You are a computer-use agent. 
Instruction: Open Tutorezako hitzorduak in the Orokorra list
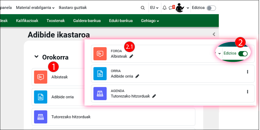(71, 117)
